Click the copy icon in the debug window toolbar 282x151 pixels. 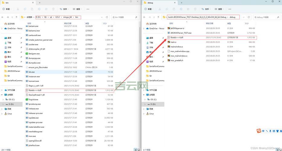(167, 9)
